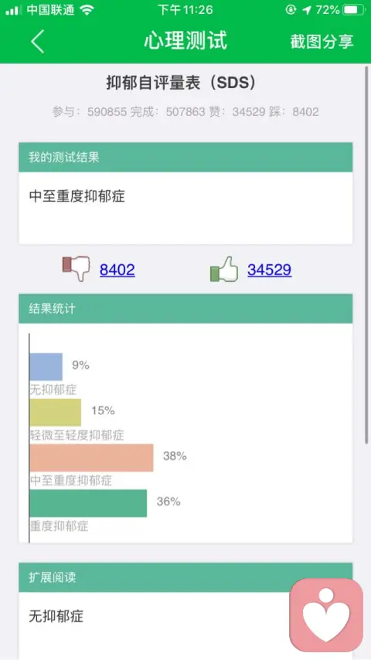Click the thumbs-up icon
The image size is (371, 660).
pyautogui.click(x=224, y=268)
